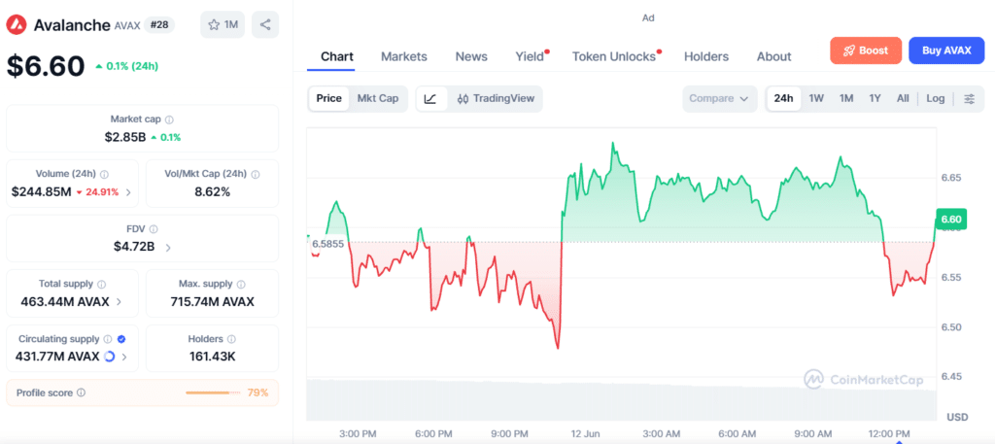Screen dimensions: 995x444
Task: Open the Yield tab
Action: coord(530,56)
